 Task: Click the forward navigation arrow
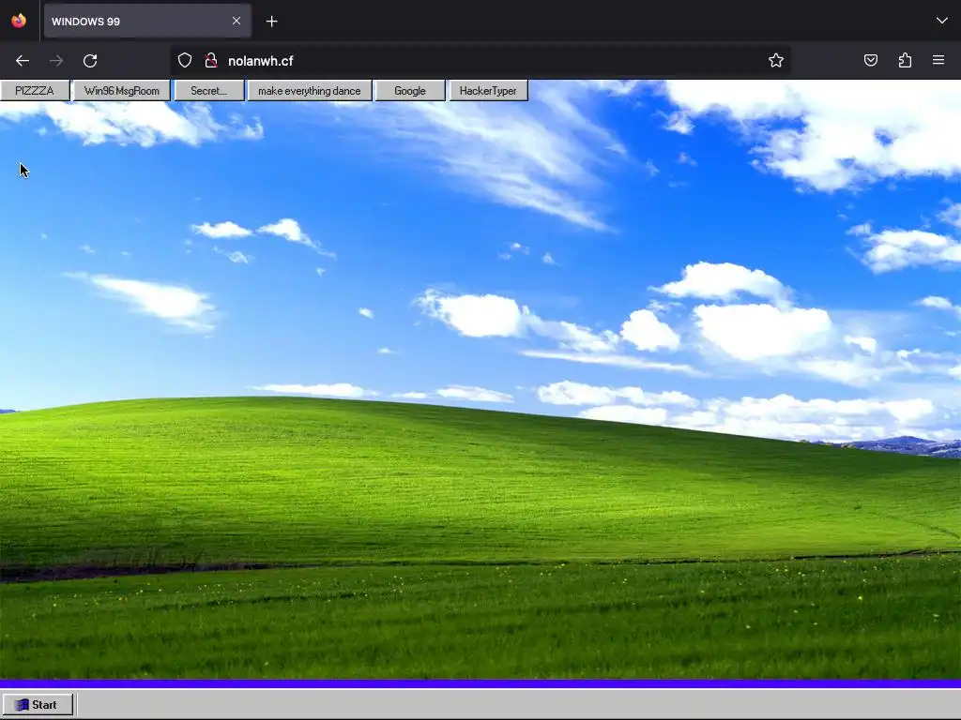pos(56,61)
